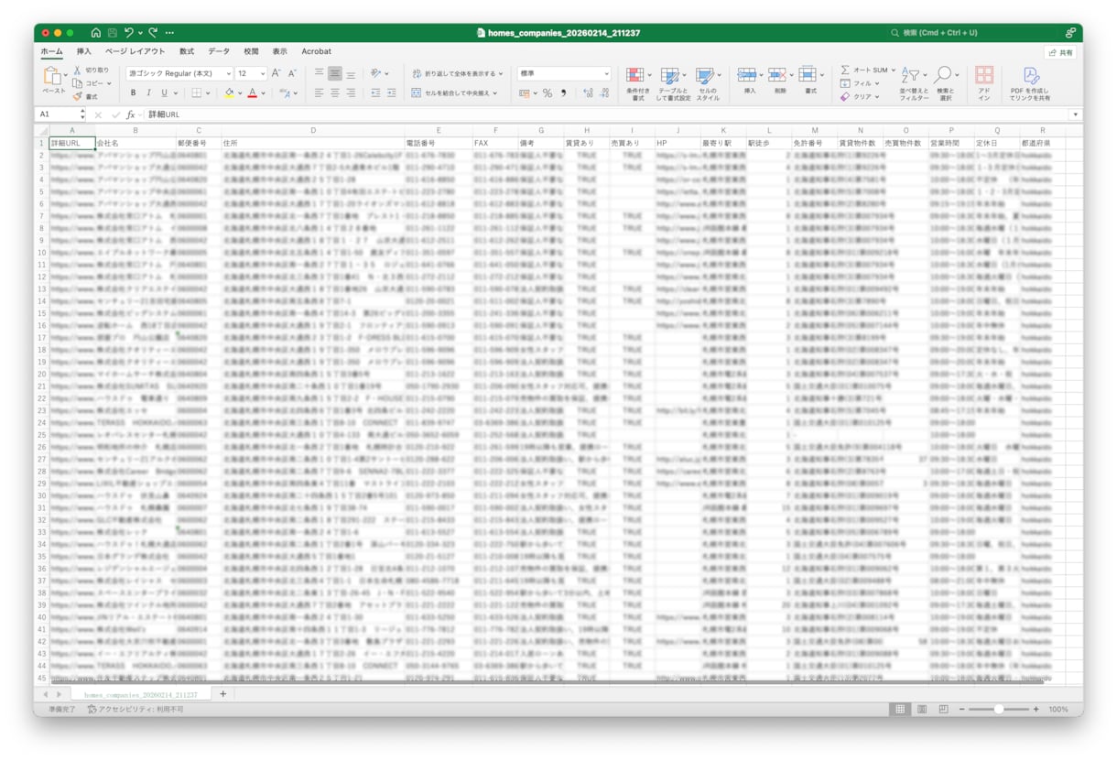Click the Share (共有) button
This screenshot has height=761, width=1117.
click(1061, 53)
